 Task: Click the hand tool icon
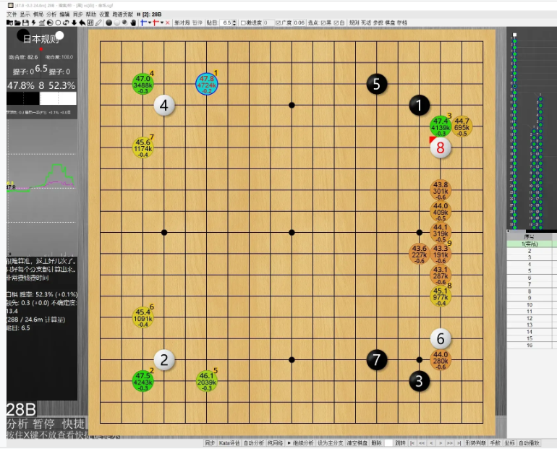(x=133, y=23)
